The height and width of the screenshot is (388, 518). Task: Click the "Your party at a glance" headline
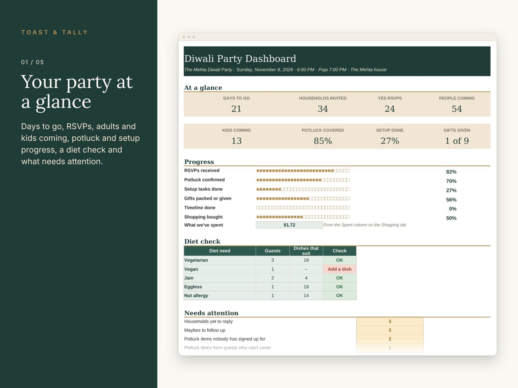tap(77, 92)
